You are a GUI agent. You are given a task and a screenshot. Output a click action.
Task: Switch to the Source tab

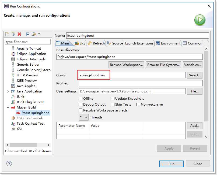coord(115,43)
